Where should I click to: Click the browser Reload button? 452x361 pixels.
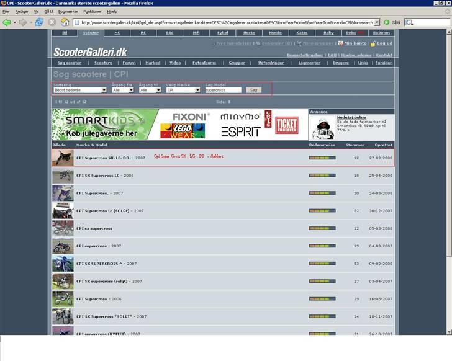tap(39, 22)
